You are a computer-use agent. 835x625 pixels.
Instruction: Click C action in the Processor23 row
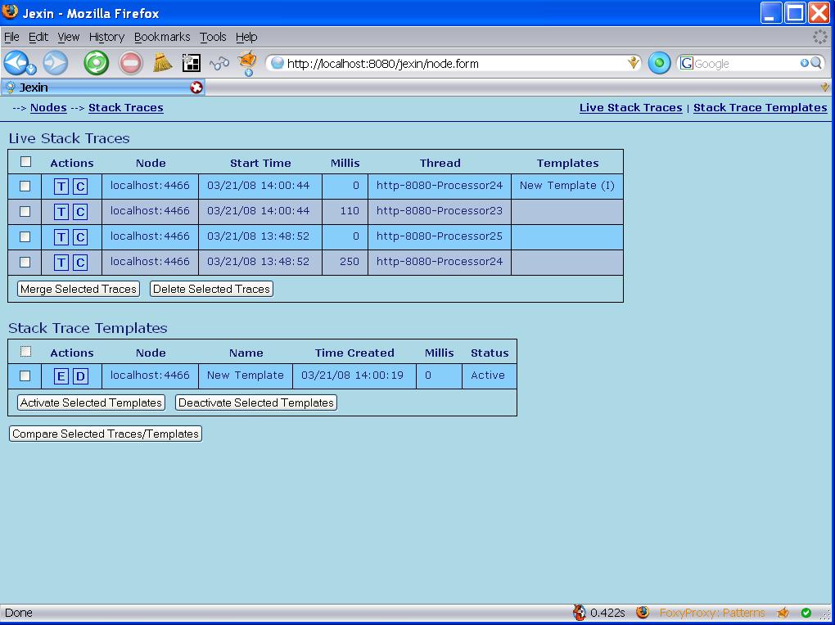(80, 212)
